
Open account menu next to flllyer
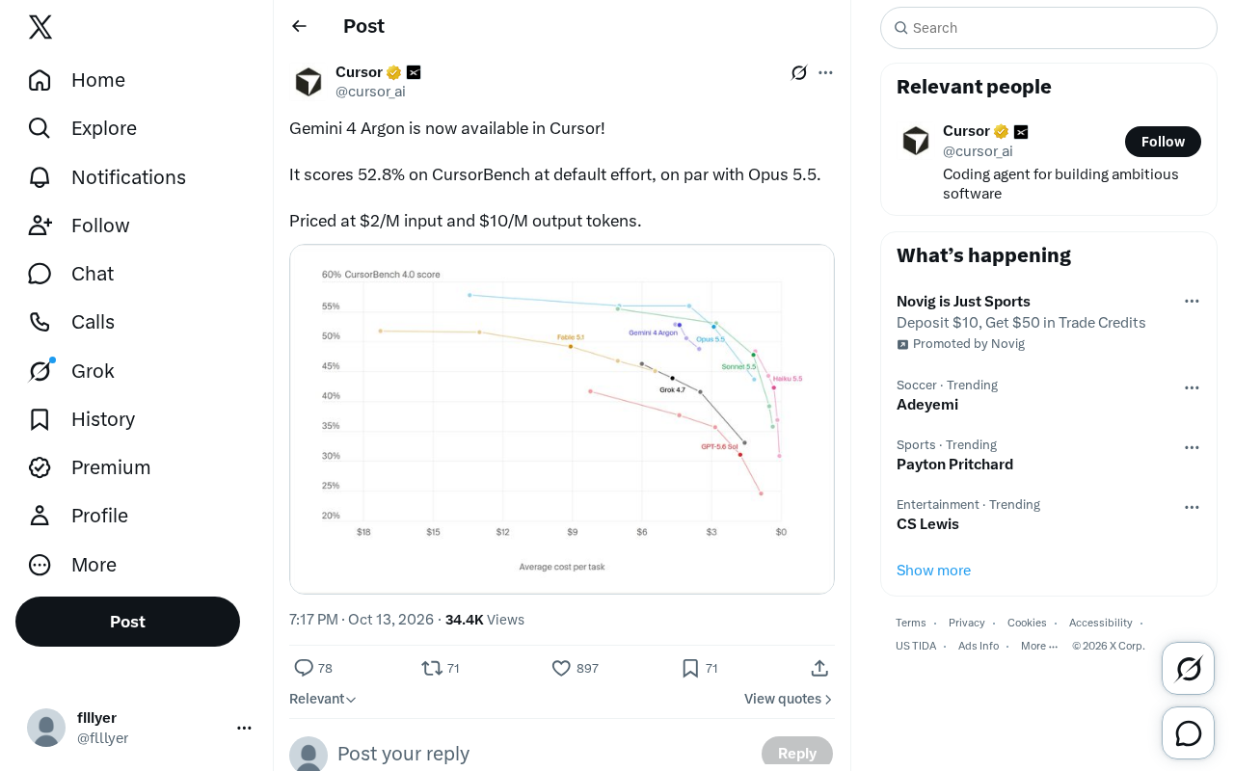[x=244, y=728]
